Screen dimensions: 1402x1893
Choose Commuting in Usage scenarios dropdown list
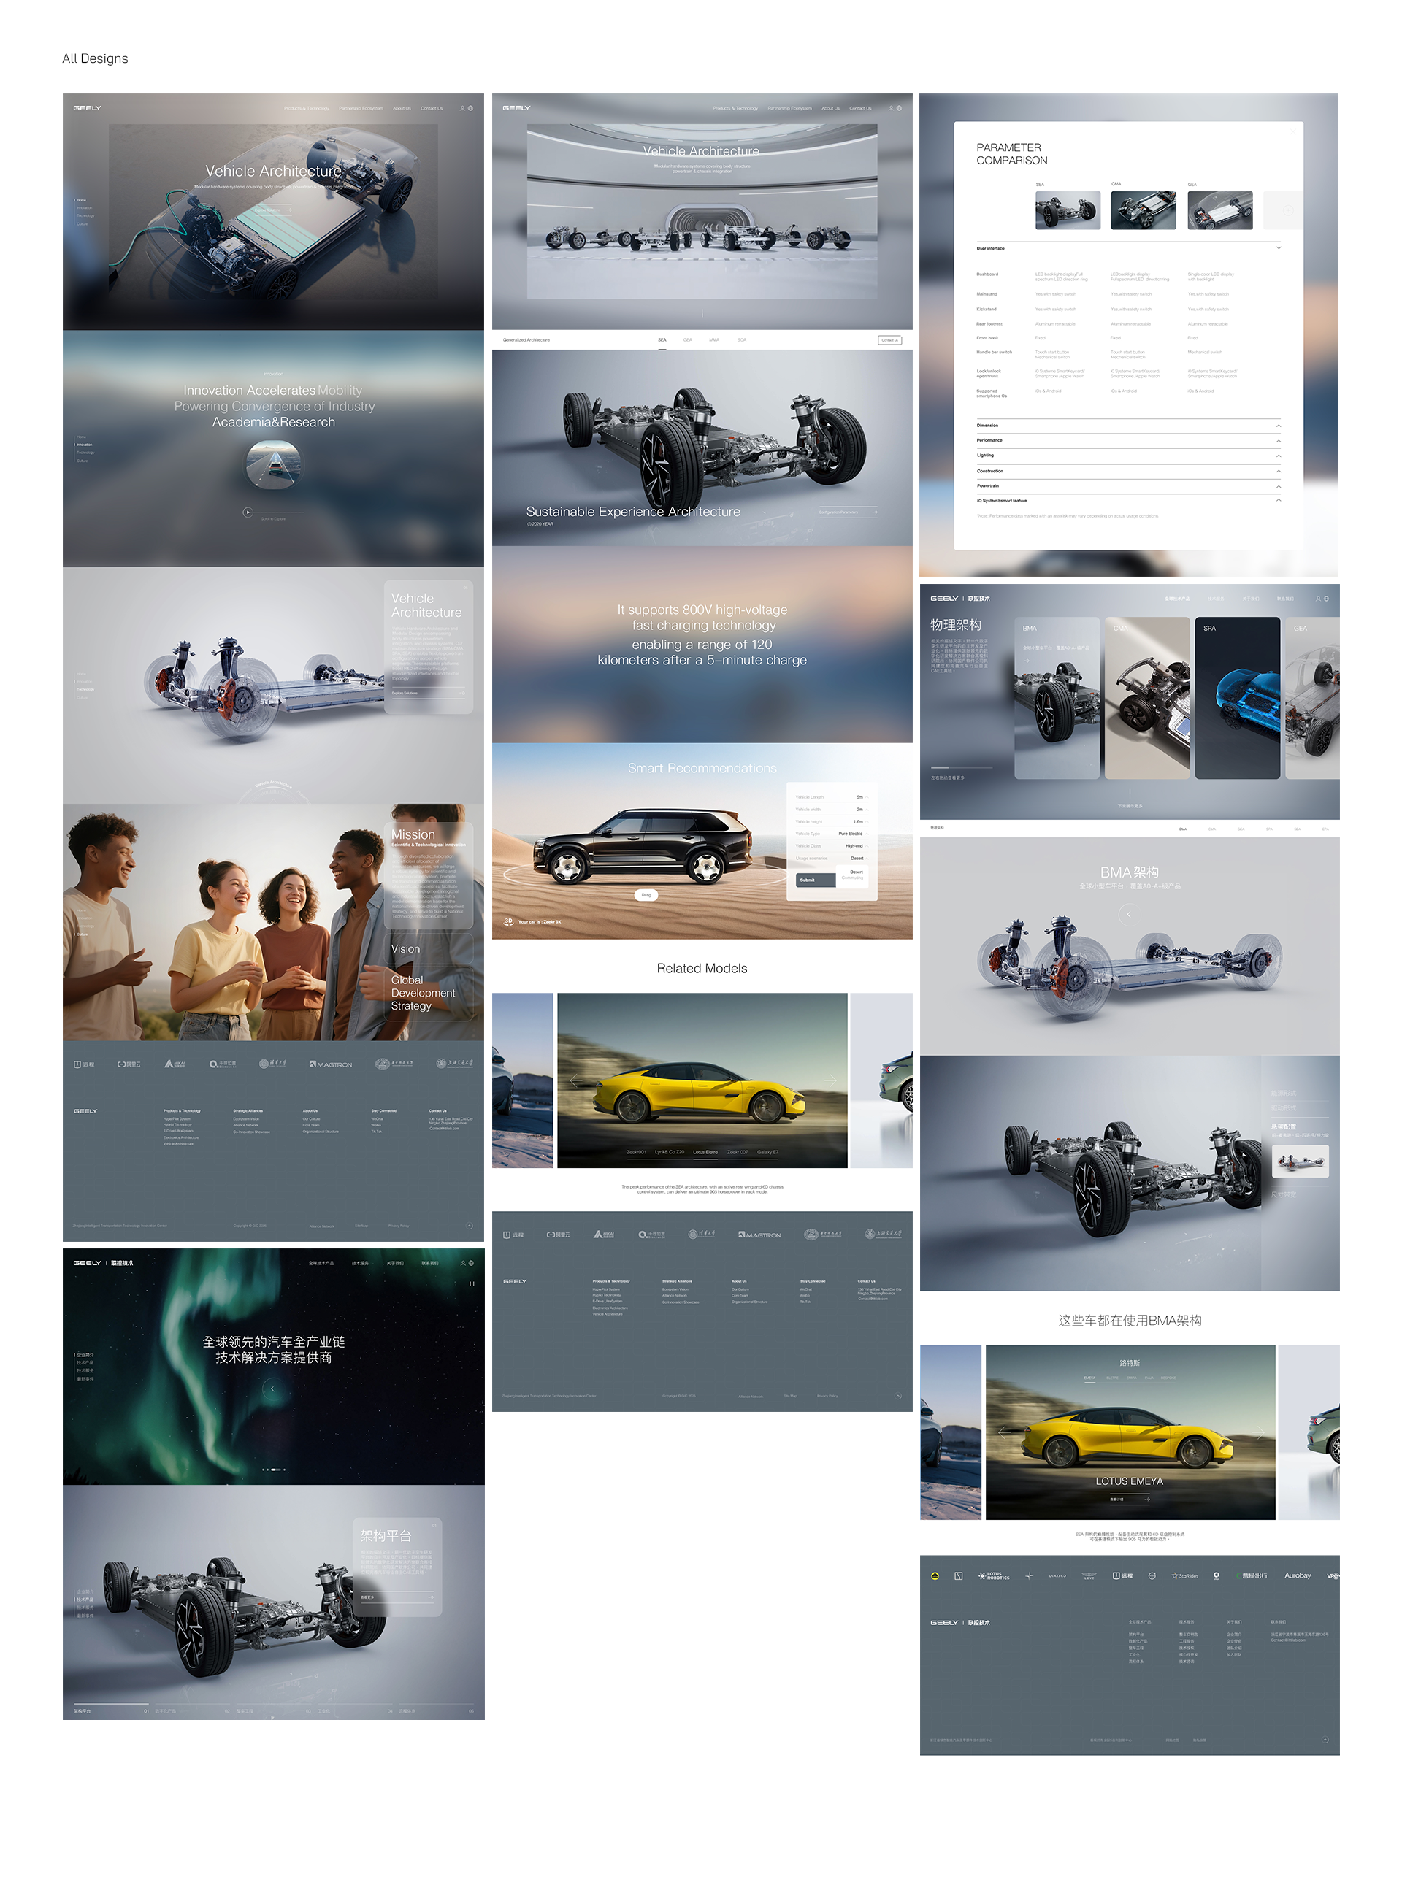(852, 878)
